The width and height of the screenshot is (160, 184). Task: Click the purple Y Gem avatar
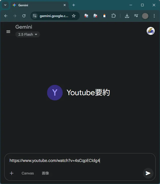pyautogui.click(x=55, y=93)
